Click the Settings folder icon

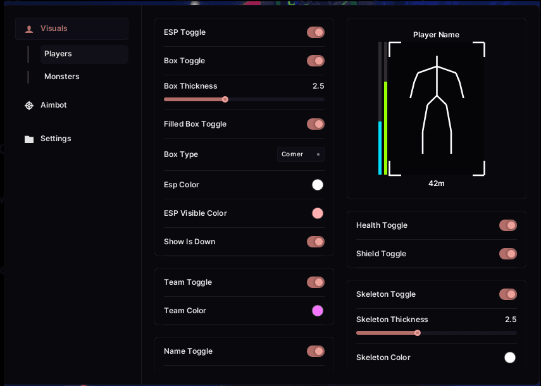(29, 139)
